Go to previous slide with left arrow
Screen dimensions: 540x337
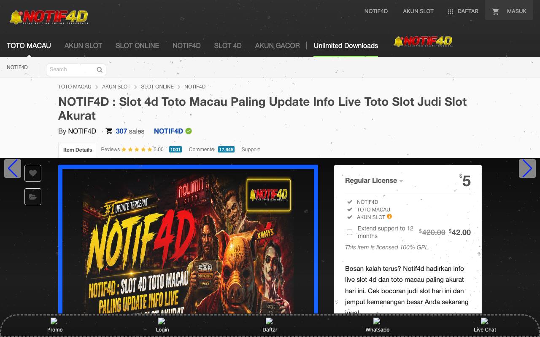tap(13, 168)
